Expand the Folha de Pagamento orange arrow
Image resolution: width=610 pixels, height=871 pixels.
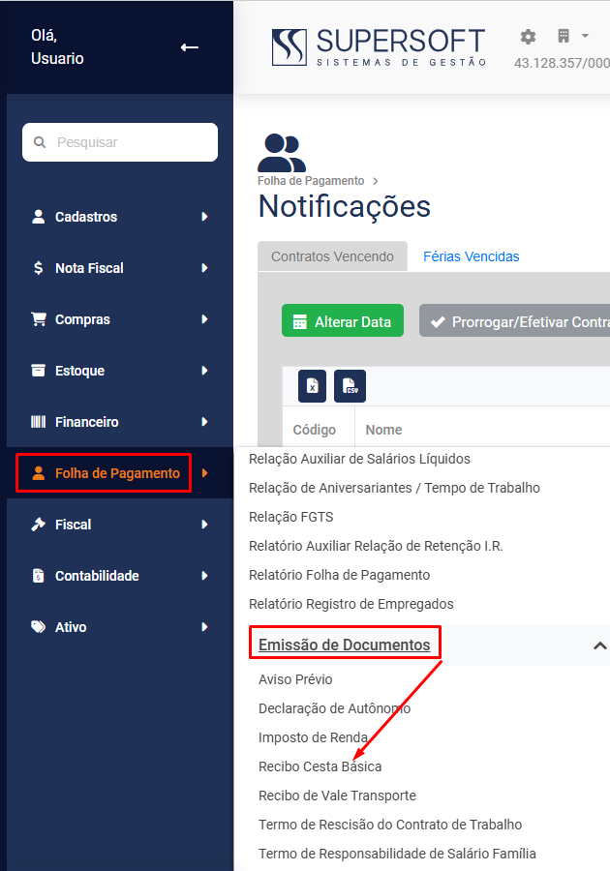(204, 473)
